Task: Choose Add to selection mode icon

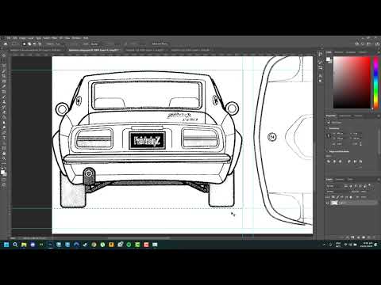Action: tap(29, 44)
